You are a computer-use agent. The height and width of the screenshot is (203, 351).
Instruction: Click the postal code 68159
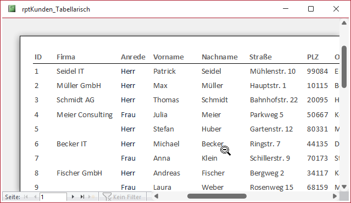coord(317,187)
